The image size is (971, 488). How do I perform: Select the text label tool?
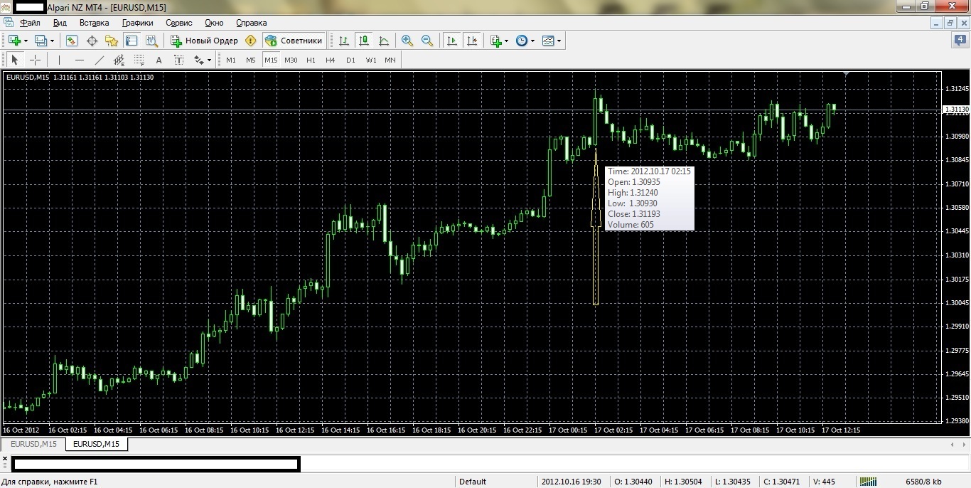[x=178, y=60]
